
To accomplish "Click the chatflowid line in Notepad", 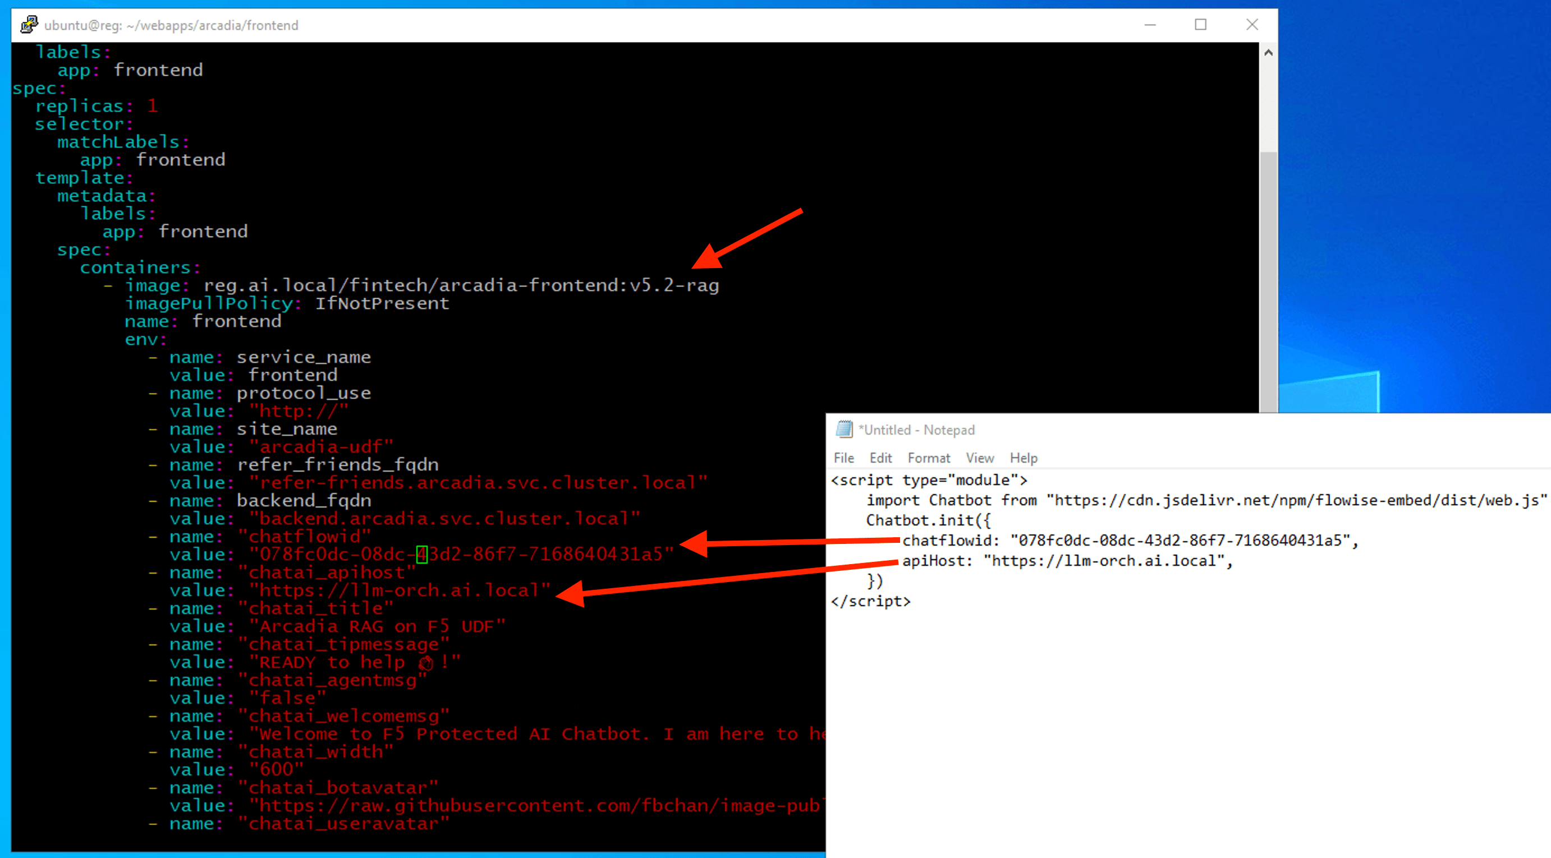I will click(x=1129, y=540).
